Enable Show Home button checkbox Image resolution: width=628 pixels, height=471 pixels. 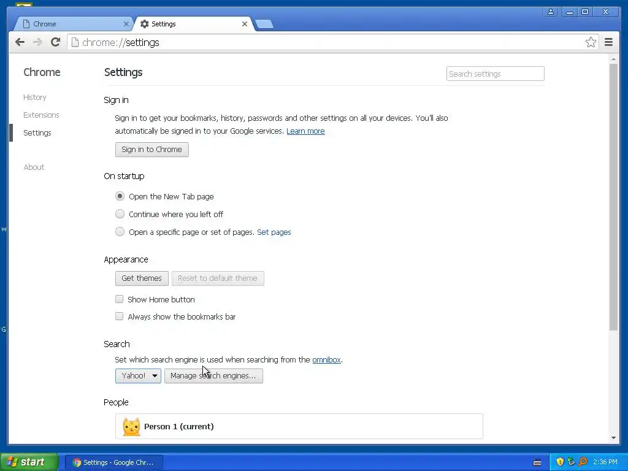[x=120, y=299]
